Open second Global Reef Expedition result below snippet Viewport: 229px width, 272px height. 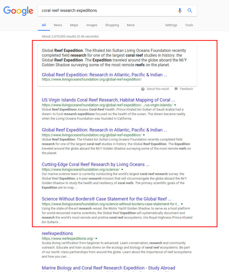click(104, 130)
